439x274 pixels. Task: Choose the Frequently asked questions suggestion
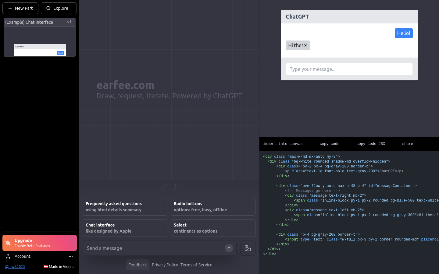(x=125, y=207)
